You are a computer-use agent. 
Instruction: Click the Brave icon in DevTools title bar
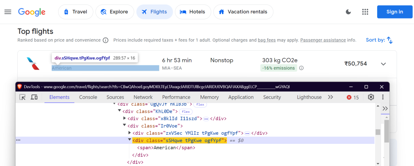pyautogui.click(x=19, y=87)
